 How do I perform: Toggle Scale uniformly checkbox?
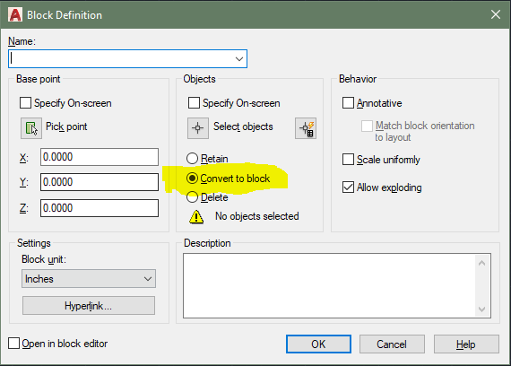(x=348, y=160)
